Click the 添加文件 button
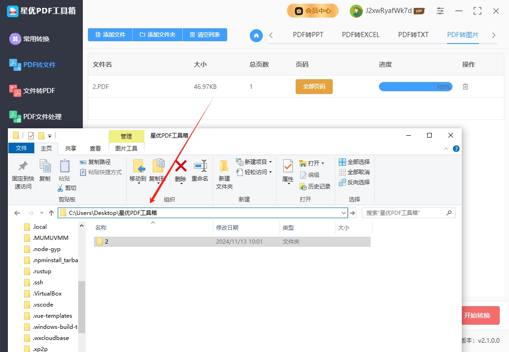 (111, 35)
